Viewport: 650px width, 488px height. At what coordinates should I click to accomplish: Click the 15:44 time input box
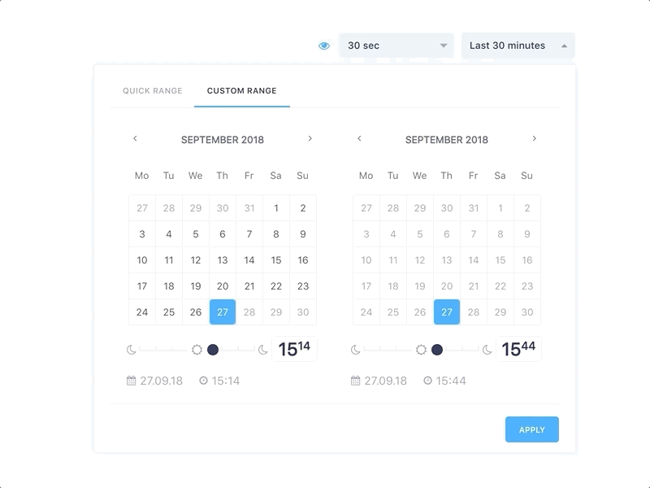[x=518, y=349]
